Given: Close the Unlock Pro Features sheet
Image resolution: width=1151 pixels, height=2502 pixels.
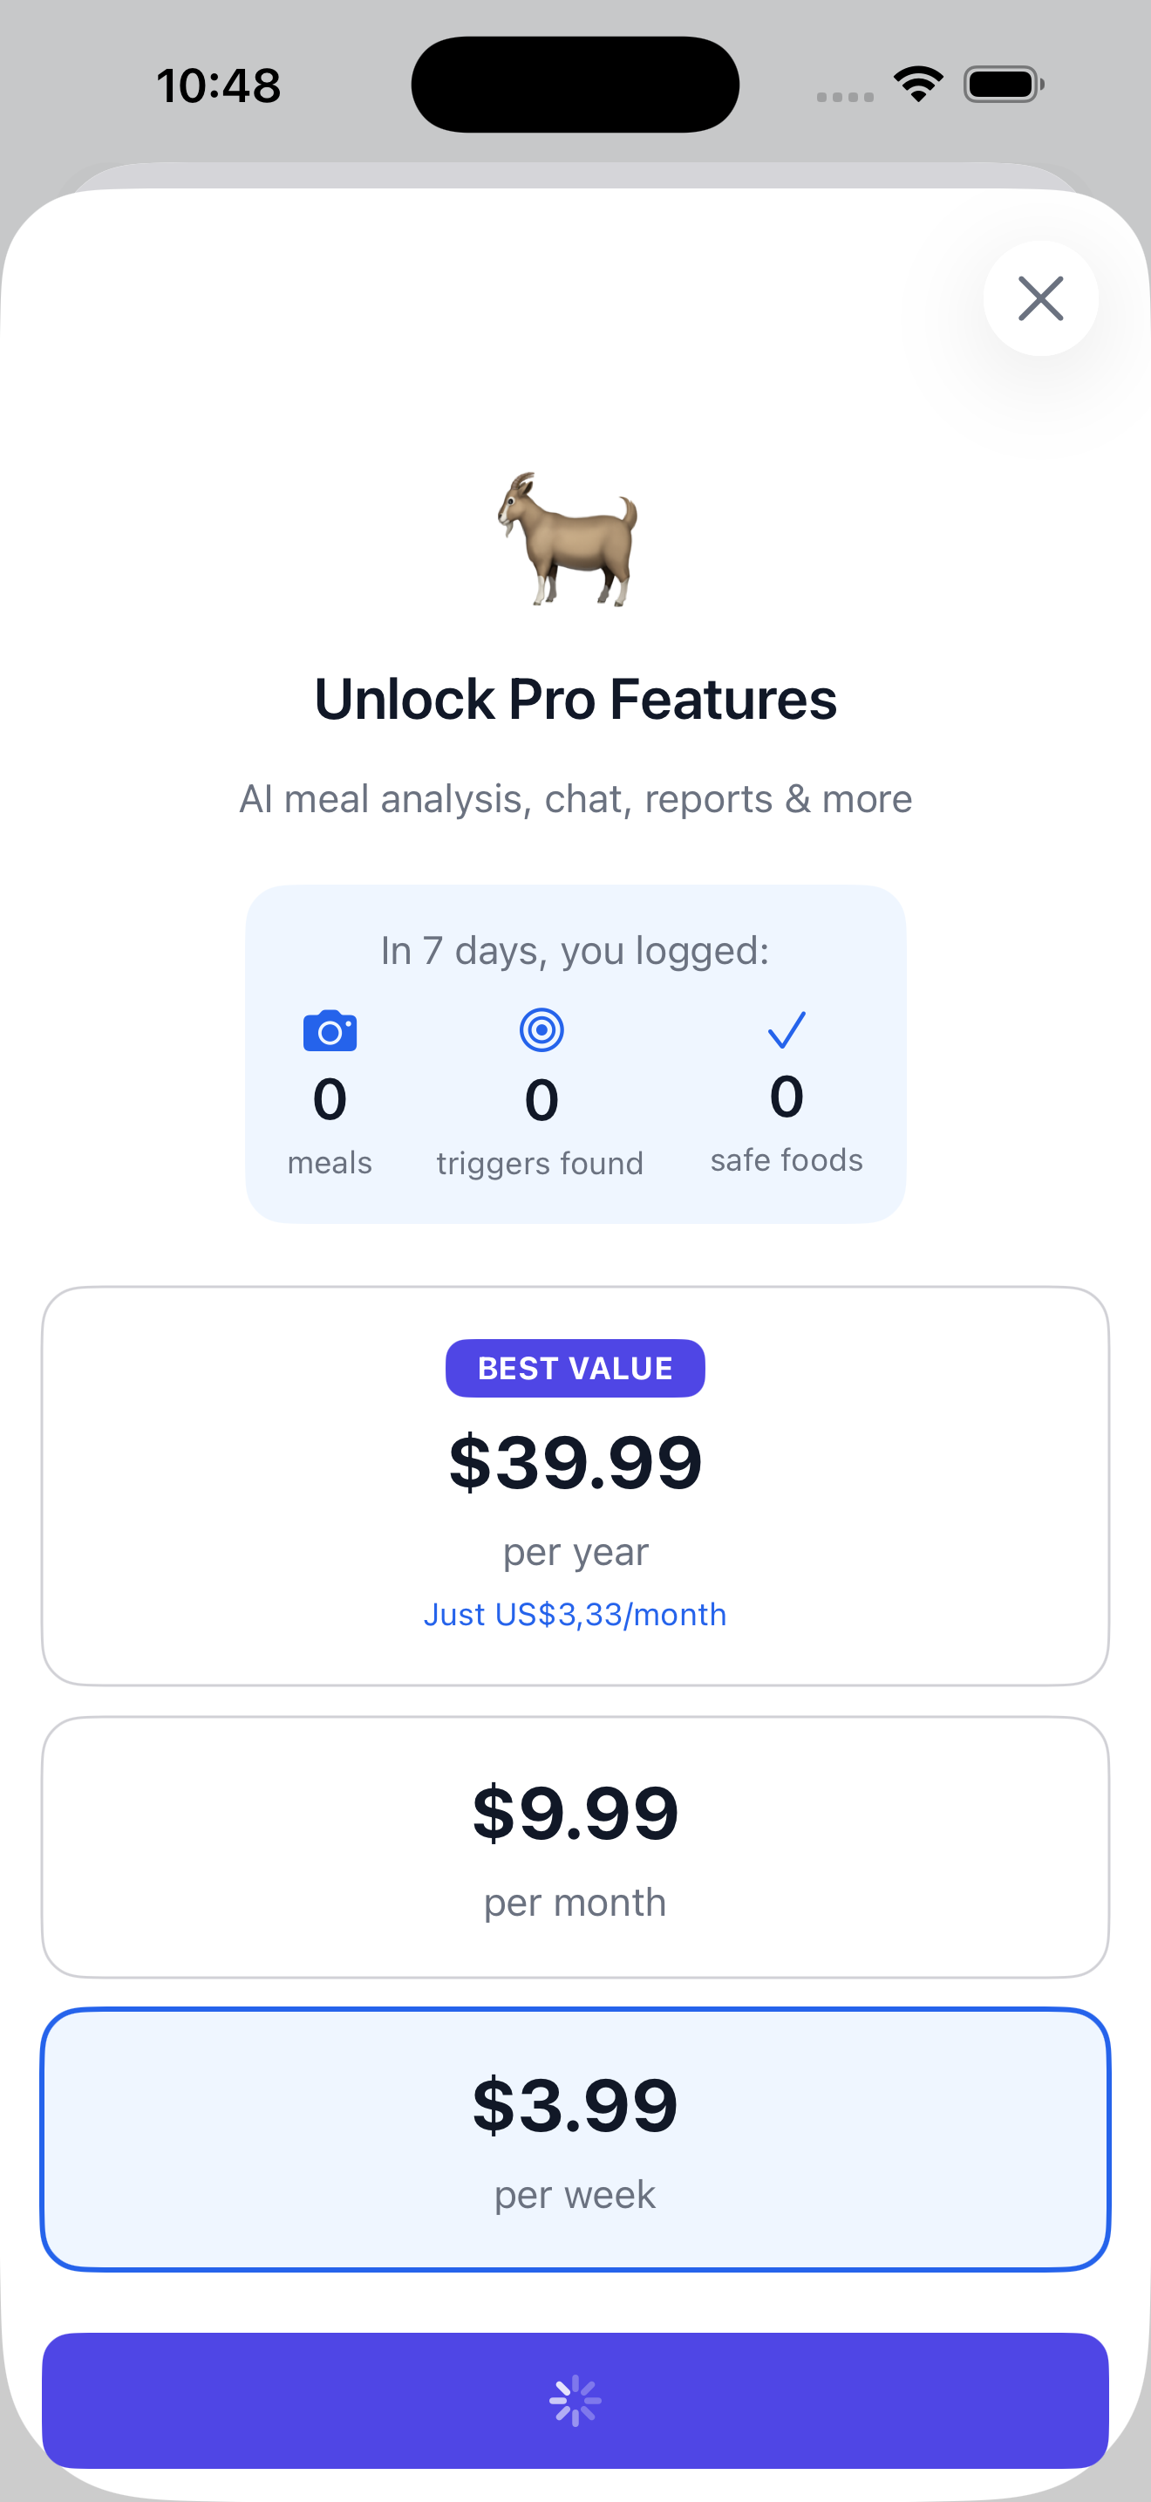Looking at the screenshot, I should click(1040, 298).
